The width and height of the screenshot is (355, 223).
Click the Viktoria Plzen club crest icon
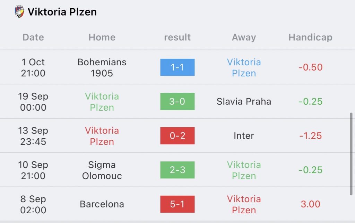point(19,11)
